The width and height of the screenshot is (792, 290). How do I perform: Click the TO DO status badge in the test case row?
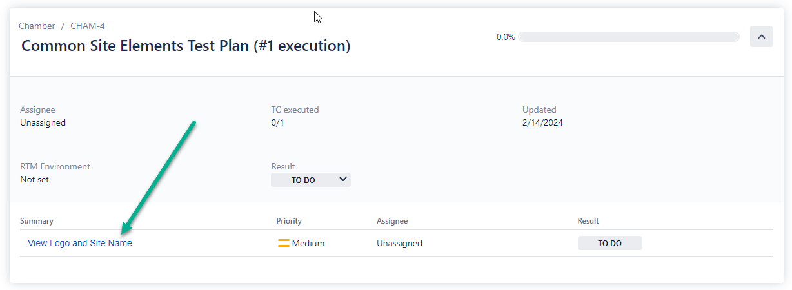click(x=609, y=244)
